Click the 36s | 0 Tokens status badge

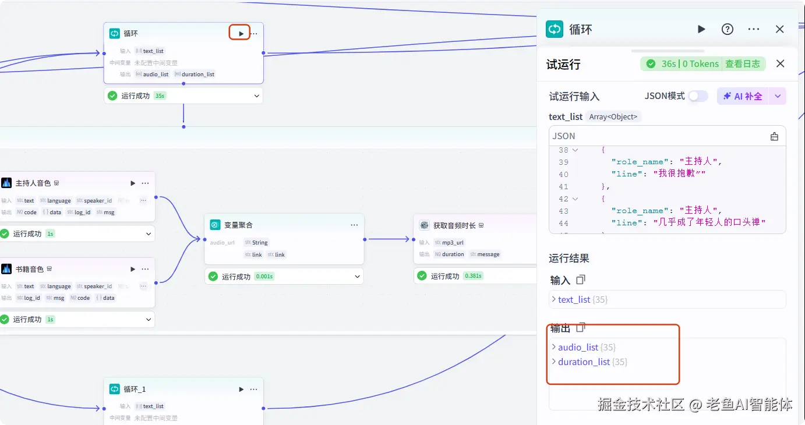point(682,64)
